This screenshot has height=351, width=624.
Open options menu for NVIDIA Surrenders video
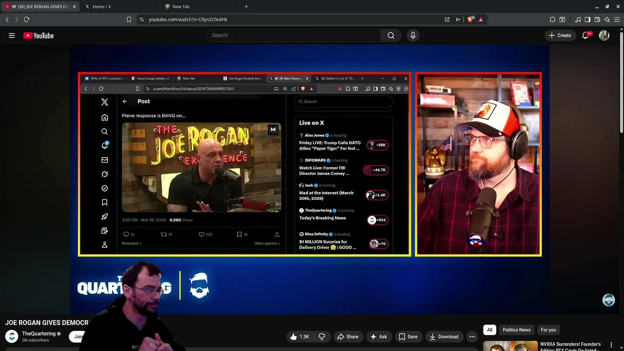pyautogui.click(x=611, y=345)
